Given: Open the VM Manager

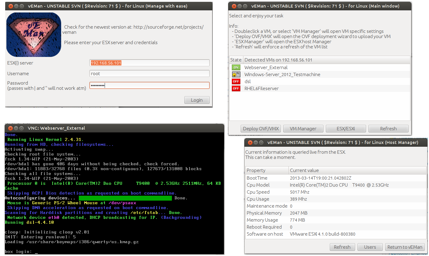Looking at the screenshot, I should (x=303, y=128).
